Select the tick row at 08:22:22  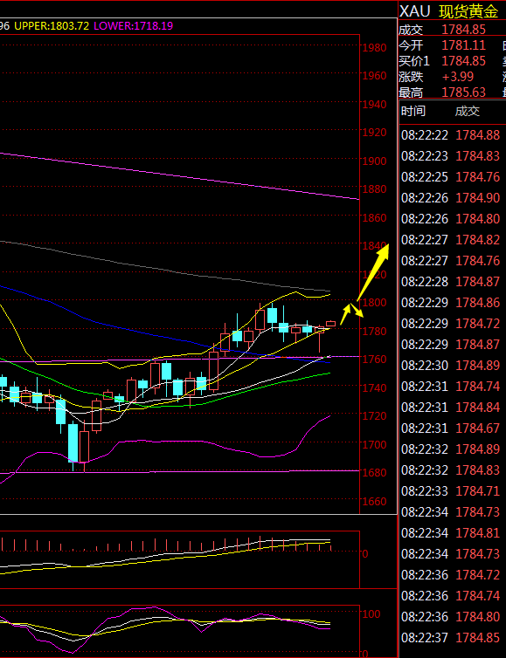point(451,135)
